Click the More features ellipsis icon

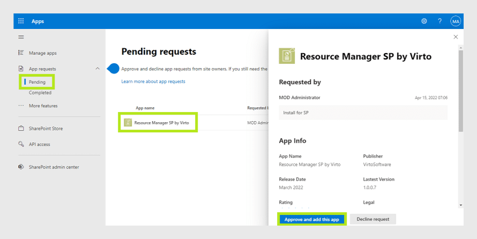tap(21, 106)
